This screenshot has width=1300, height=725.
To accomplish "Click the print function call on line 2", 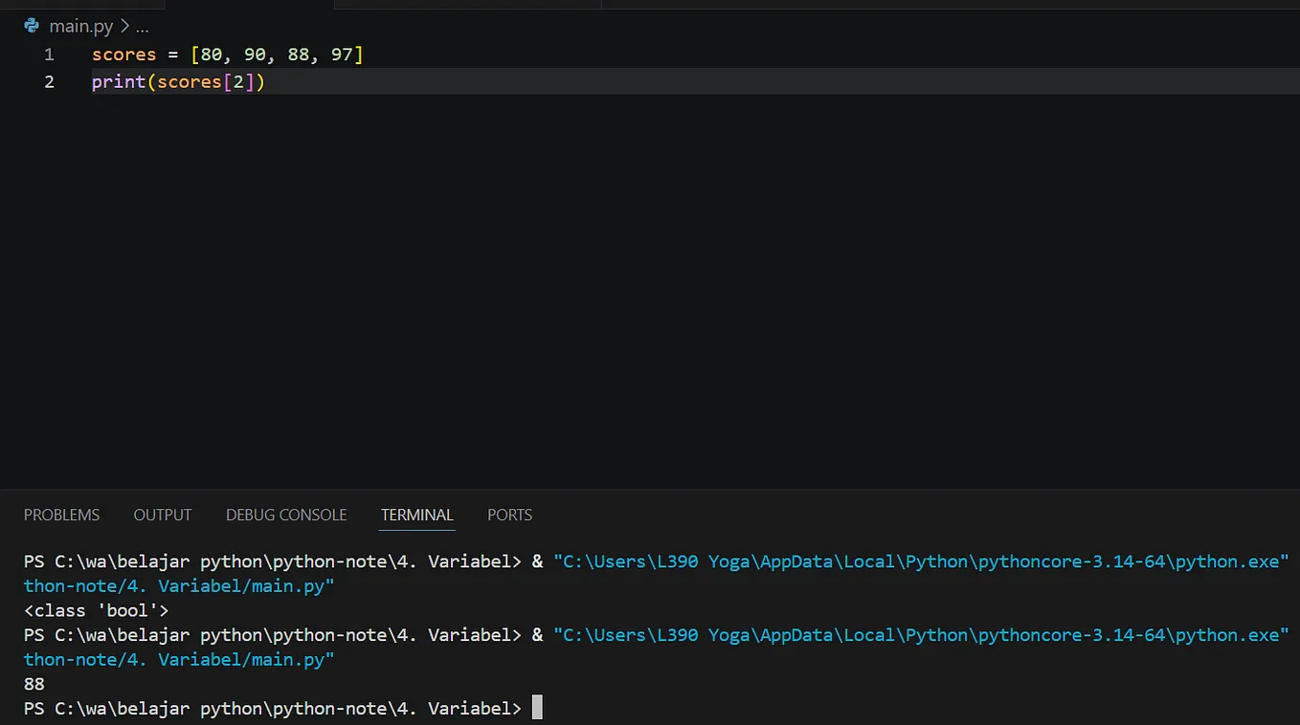I will click(119, 82).
